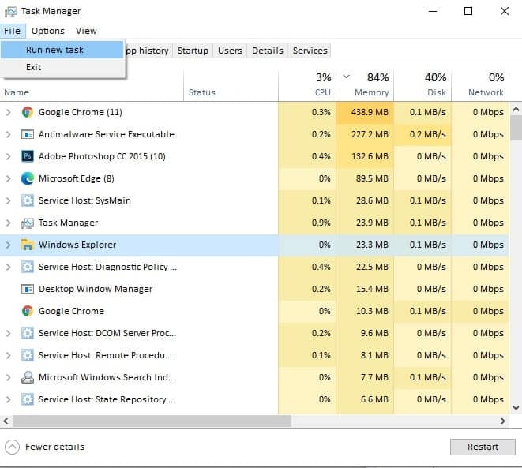Switch to the Details tab
Screen dimensions: 522x468
click(x=268, y=51)
